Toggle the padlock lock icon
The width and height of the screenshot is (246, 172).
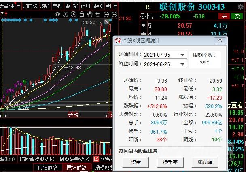point(82,14)
